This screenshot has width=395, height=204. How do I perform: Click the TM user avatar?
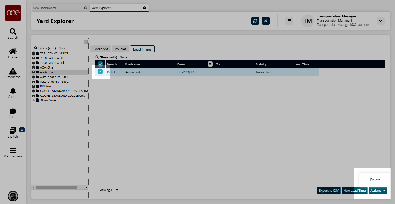click(308, 21)
